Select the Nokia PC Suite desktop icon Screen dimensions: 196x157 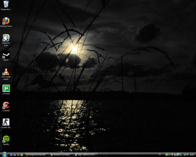(6, 40)
